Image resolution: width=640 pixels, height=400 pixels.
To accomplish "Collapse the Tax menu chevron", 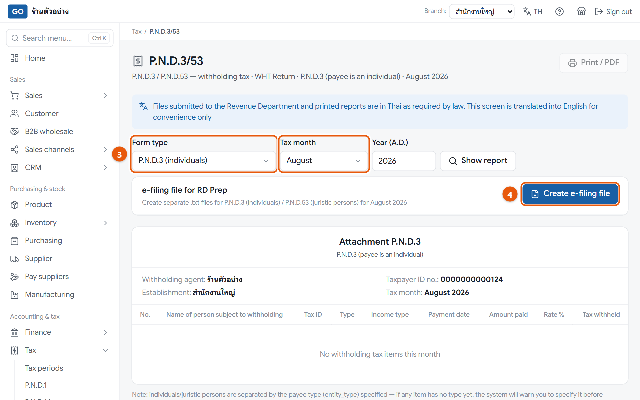I will point(105,350).
